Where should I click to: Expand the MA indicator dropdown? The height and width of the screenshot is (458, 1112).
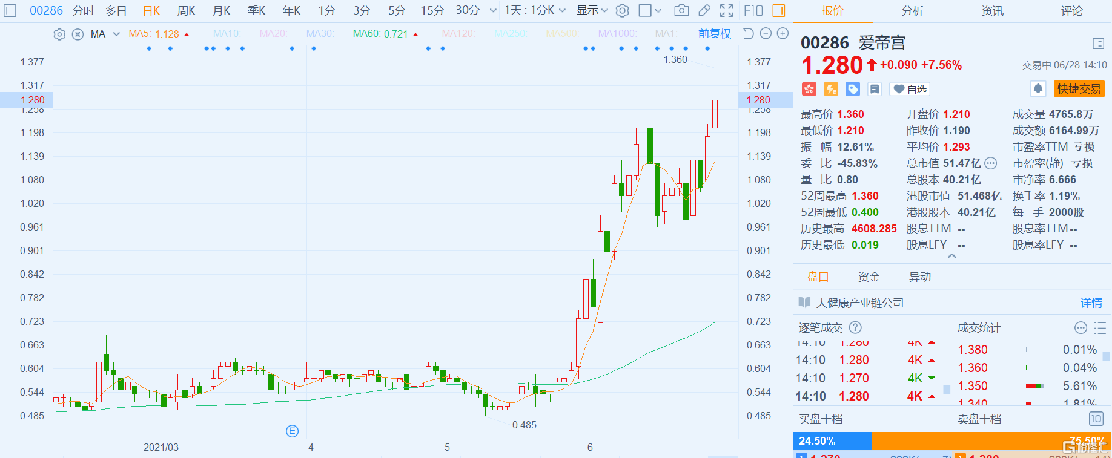[116, 34]
